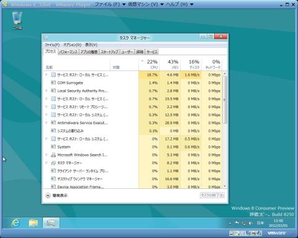Open Task Manager ファイル(F) menu
The image size is (298, 238).
pyautogui.click(x=52, y=45)
